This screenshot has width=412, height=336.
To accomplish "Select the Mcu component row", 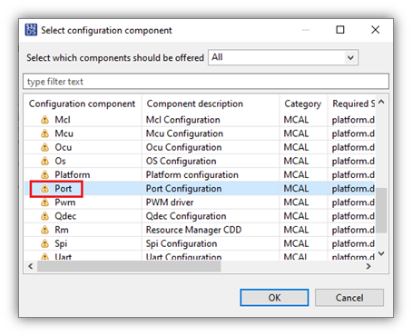I will [x=200, y=133].
